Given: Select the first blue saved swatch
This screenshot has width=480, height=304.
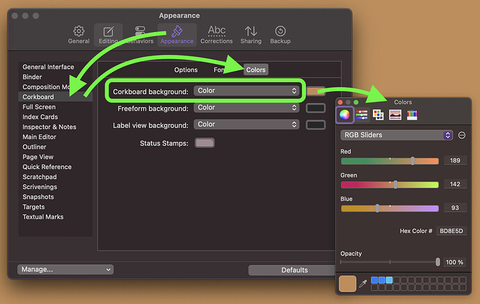Looking at the screenshot, I should click(x=374, y=280).
